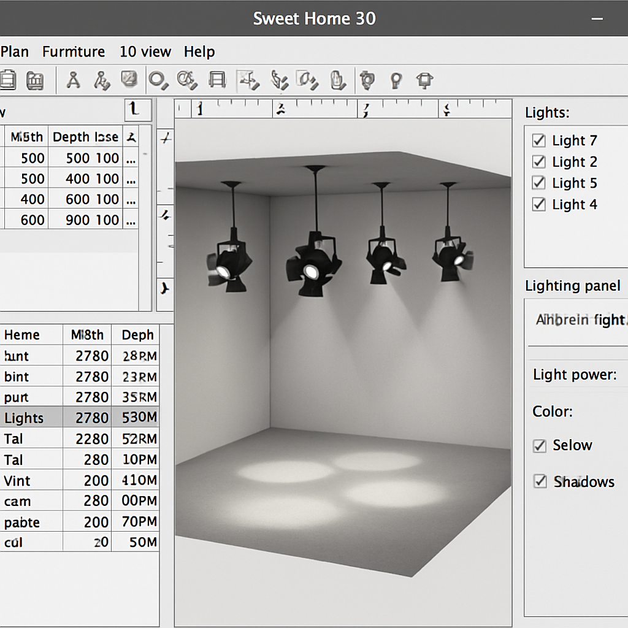
Task: Open the Furniture menu
Action: (x=73, y=52)
